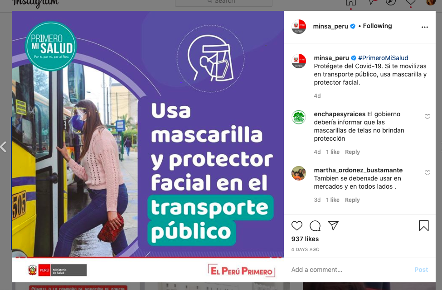Viewport: 442px width, 290px height.
Task: Save post with bookmark icon
Action: 424,226
